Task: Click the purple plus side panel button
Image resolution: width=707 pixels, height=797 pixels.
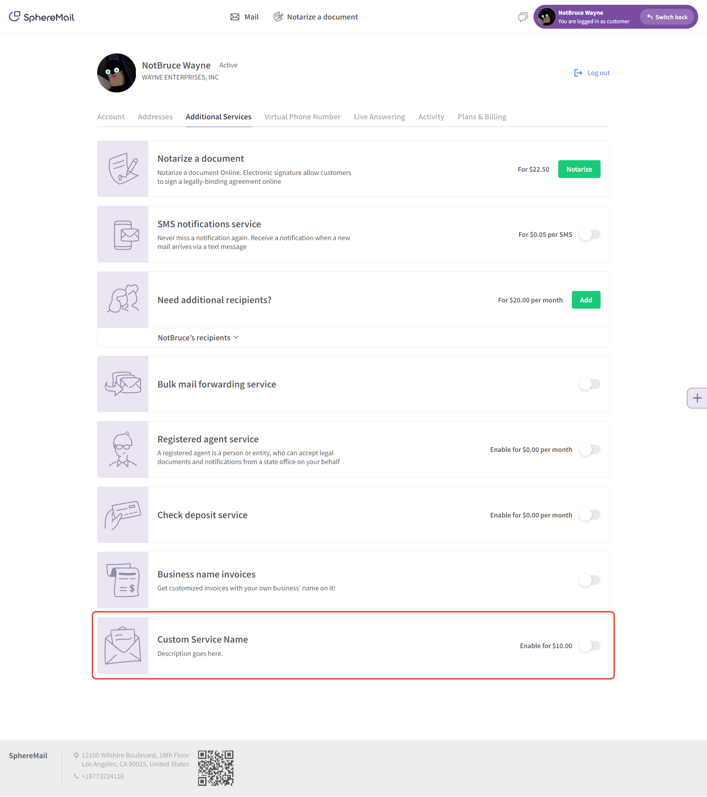Action: (x=697, y=398)
